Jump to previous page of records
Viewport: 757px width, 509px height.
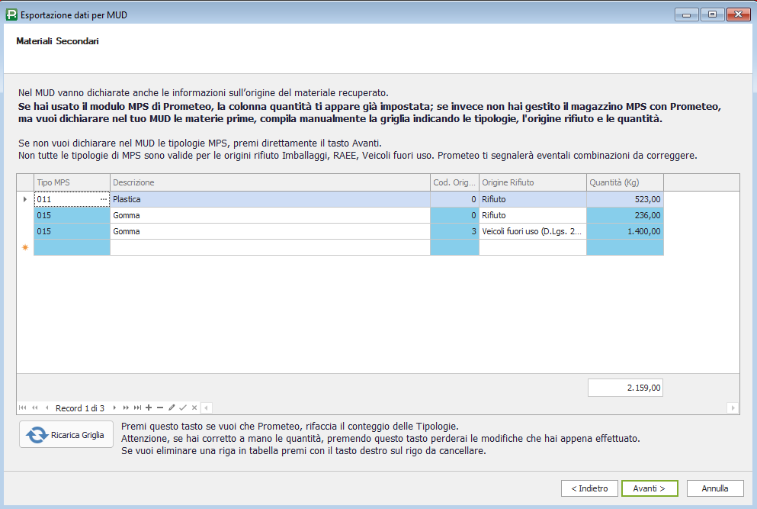35,408
